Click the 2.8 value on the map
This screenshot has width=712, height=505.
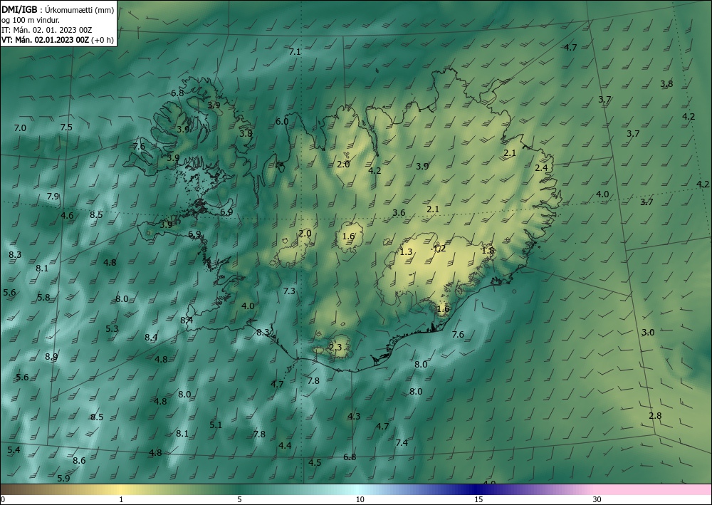[x=655, y=415]
